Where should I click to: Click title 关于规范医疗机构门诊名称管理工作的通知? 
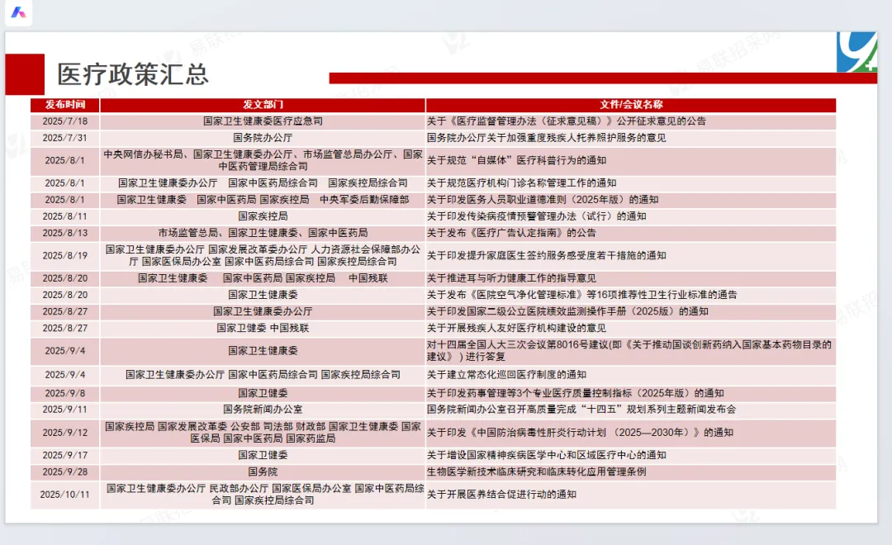[x=522, y=183]
